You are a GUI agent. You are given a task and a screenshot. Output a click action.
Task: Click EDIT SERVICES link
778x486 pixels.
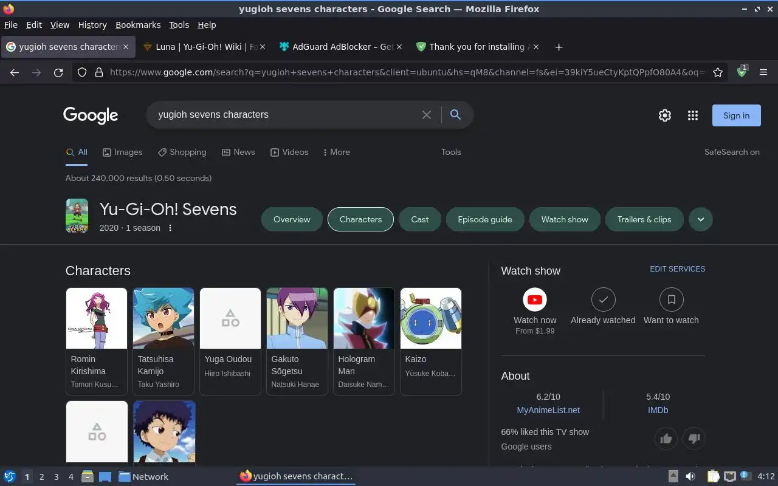[678, 269]
